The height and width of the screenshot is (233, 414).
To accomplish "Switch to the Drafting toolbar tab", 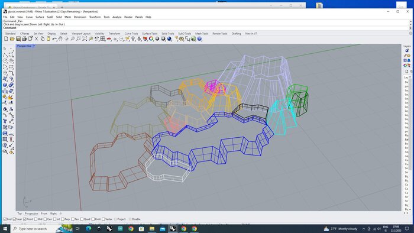I will point(237,34).
